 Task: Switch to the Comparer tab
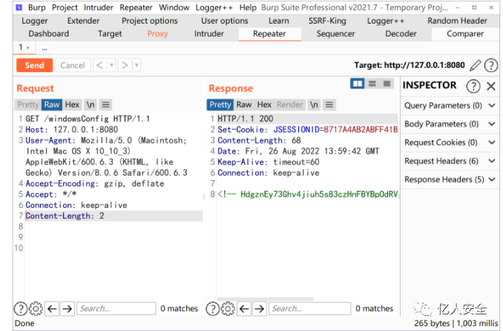pyautogui.click(x=465, y=34)
